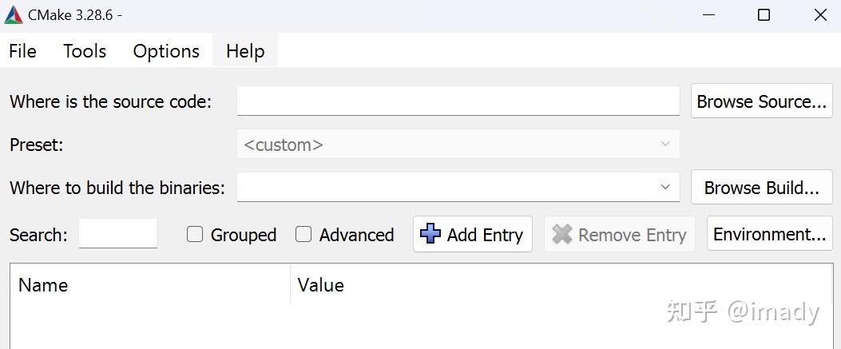Image resolution: width=841 pixels, height=349 pixels.
Task: Maximize the CMake window
Action: (x=764, y=15)
